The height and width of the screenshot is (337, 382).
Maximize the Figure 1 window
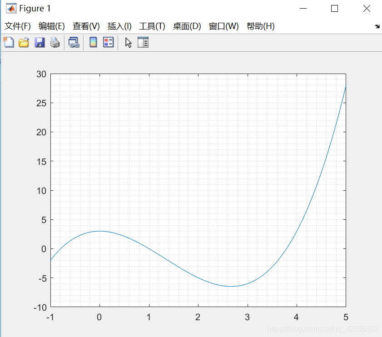click(x=334, y=9)
